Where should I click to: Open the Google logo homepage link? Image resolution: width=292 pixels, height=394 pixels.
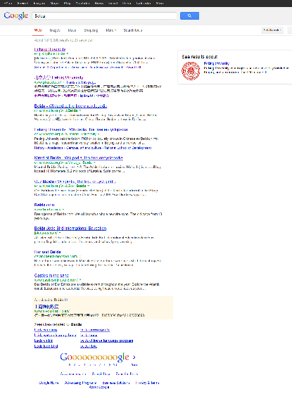point(15,15)
